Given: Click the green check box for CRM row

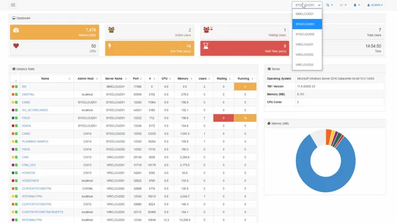Looking at the screenshot, I should [x=16, y=157].
